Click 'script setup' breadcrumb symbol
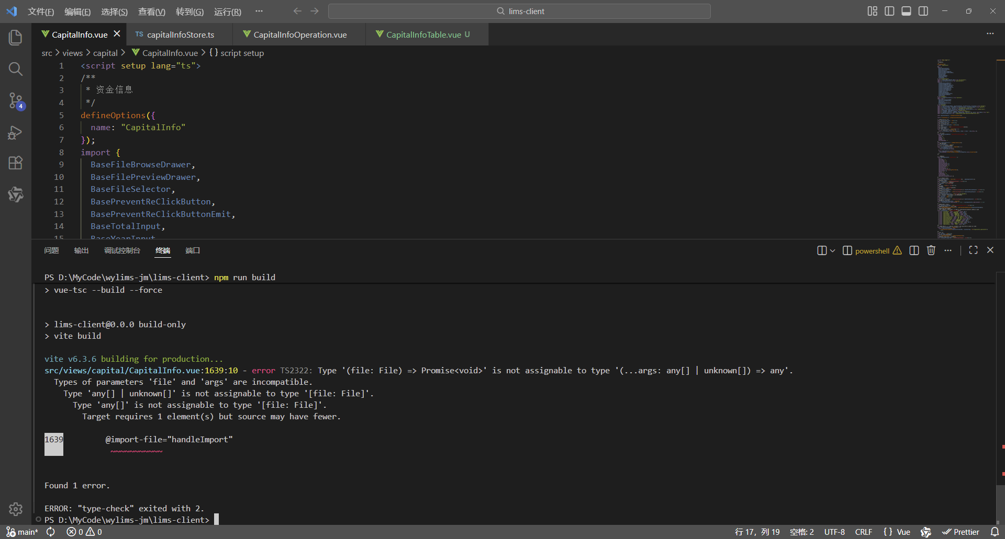 [x=237, y=53]
